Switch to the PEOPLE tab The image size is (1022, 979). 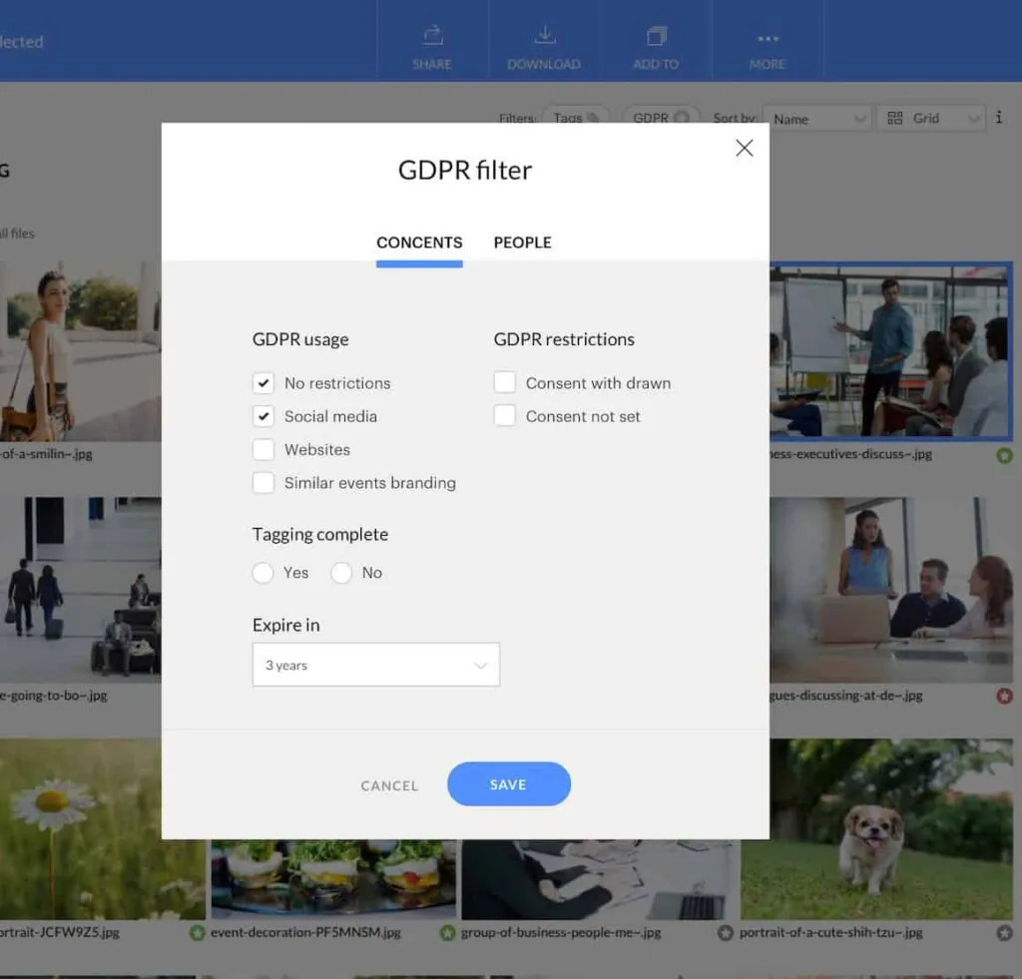click(523, 243)
